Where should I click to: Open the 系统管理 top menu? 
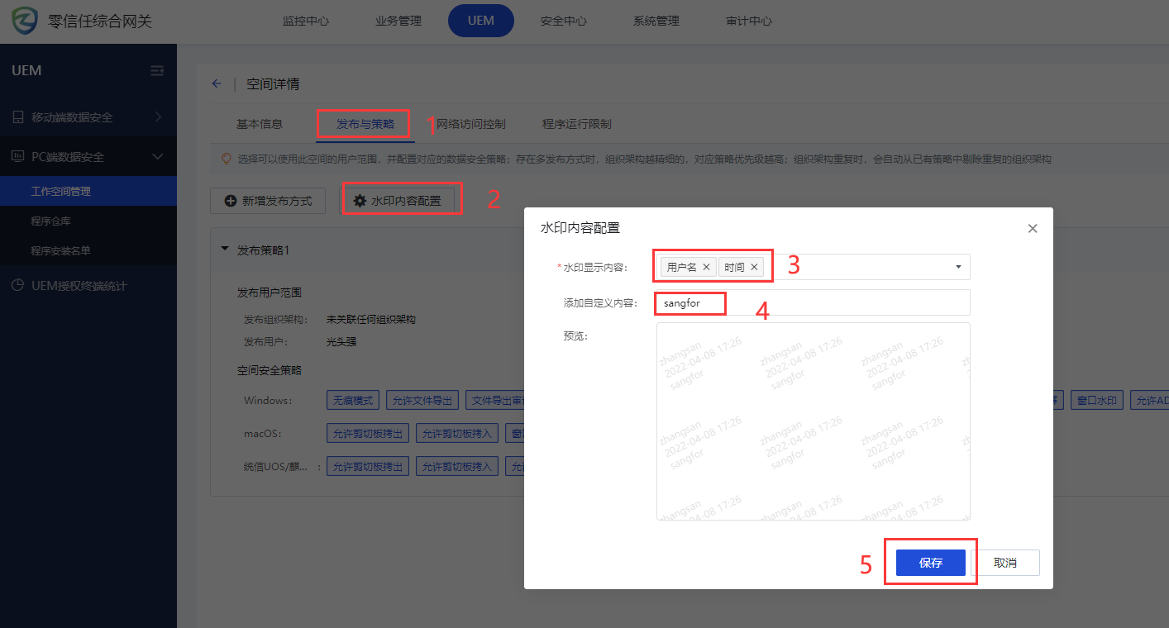tap(656, 21)
